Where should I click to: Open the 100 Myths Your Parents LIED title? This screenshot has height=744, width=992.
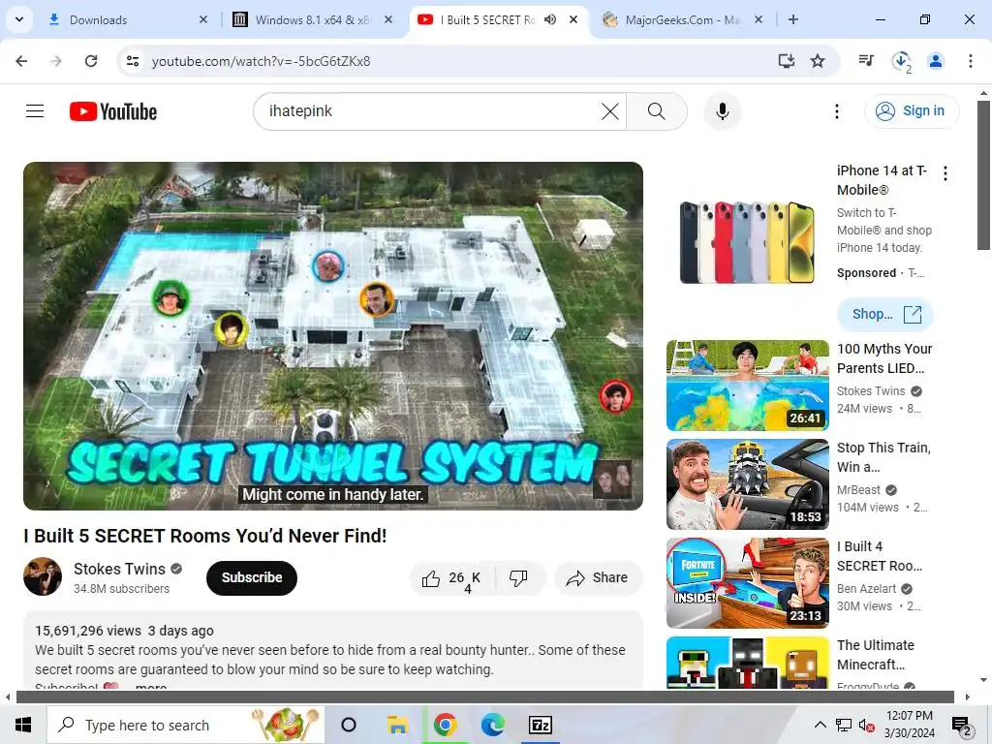tap(884, 358)
